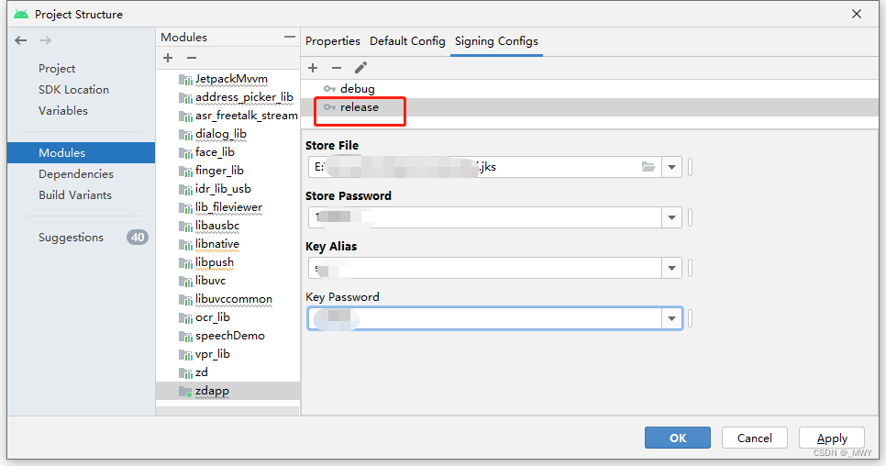This screenshot has width=886, height=466.
Task: Select the JetpackMvvm module
Action: coord(230,79)
